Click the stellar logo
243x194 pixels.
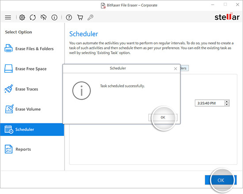[x=227, y=17]
